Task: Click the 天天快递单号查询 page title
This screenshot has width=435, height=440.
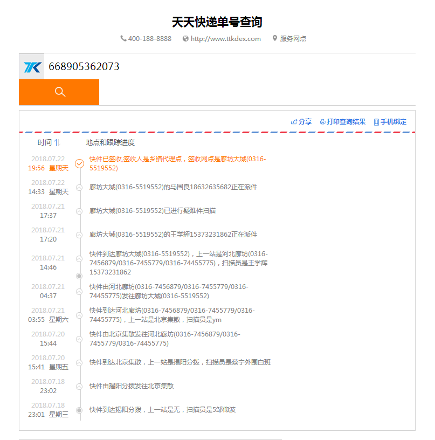Action: 217,22
